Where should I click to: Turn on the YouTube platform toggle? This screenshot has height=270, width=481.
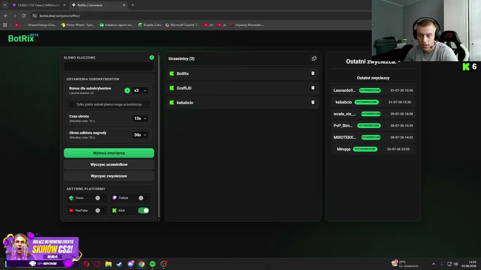(x=100, y=210)
